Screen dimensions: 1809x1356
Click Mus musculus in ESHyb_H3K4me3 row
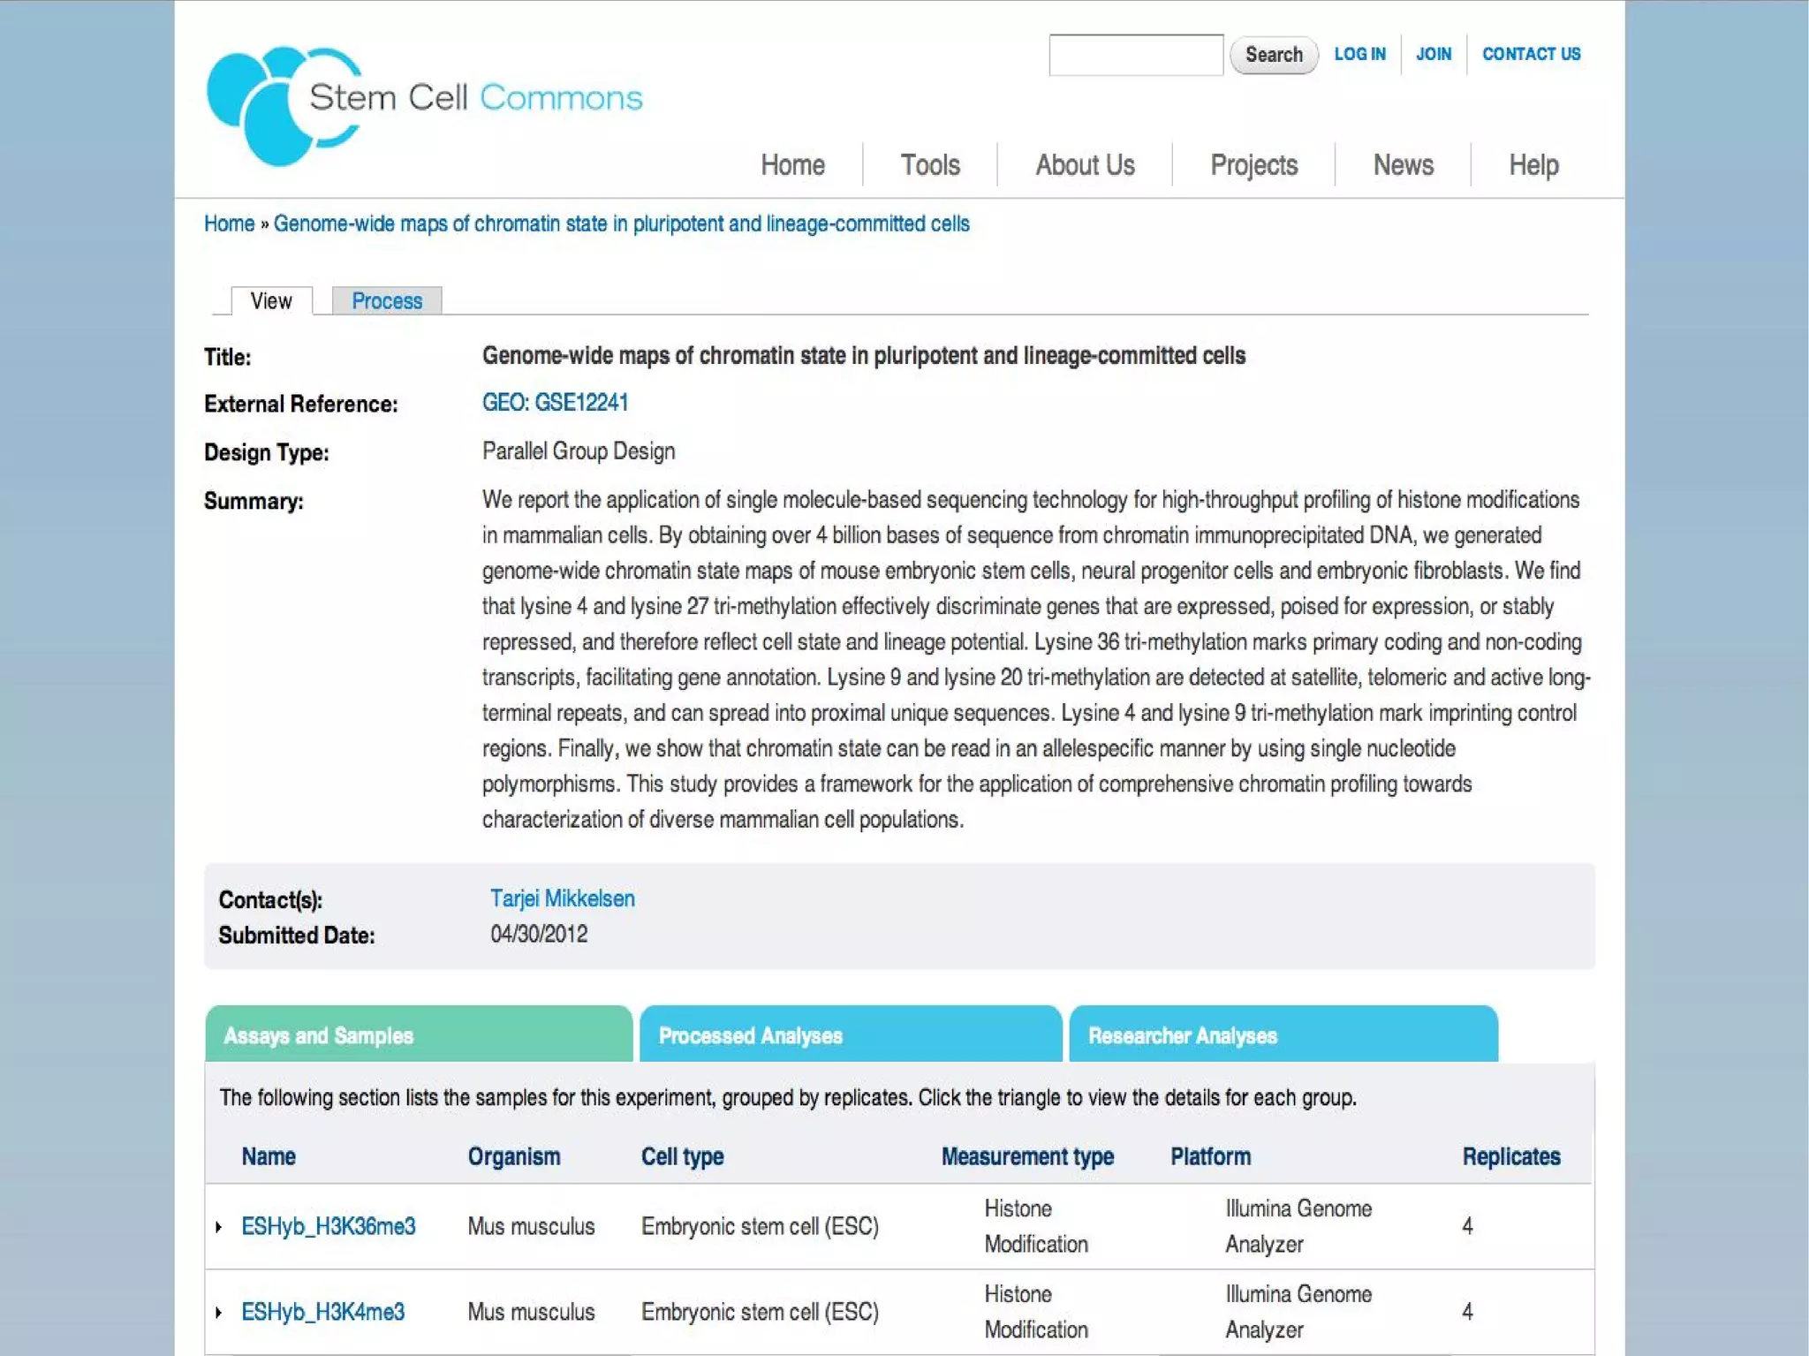531,1312
